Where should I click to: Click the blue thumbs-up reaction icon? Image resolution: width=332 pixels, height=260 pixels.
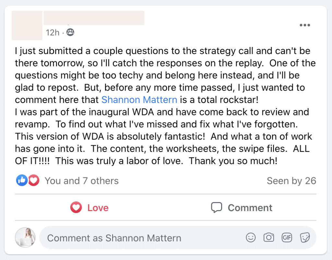pos(21,181)
